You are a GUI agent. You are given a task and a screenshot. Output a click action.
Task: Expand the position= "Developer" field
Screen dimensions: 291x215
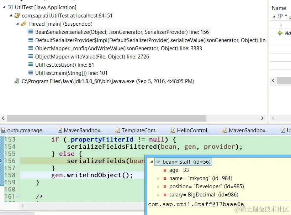click(x=158, y=186)
